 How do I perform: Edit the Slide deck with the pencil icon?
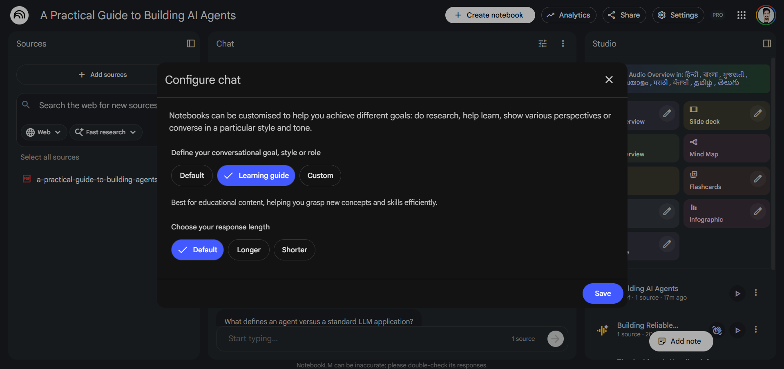coord(758,113)
